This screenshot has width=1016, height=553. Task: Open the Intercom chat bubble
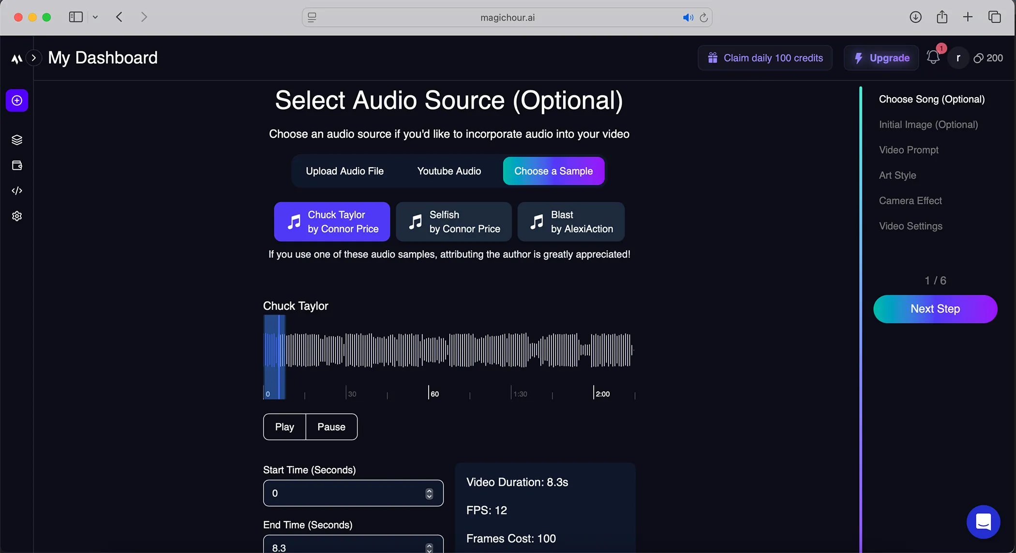(983, 522)
